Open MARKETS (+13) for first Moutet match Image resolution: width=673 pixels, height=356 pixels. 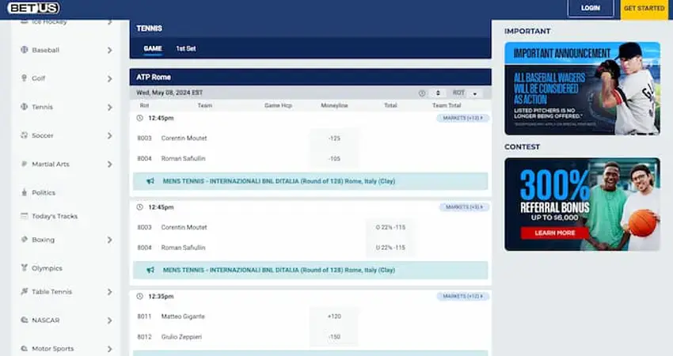[462, 118]
